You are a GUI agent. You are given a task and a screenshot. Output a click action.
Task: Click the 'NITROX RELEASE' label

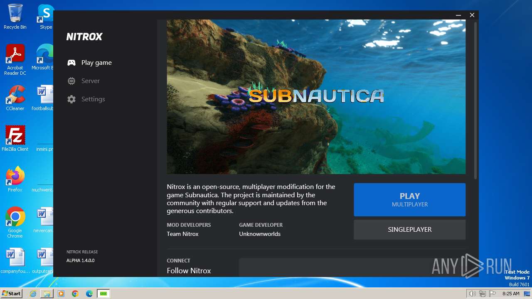click(x=82, y=252)
